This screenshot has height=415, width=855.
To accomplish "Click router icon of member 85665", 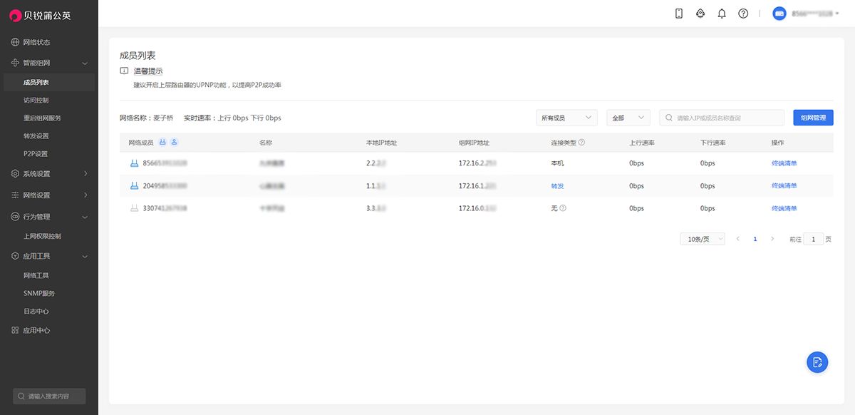I will [x=134, y=163].
